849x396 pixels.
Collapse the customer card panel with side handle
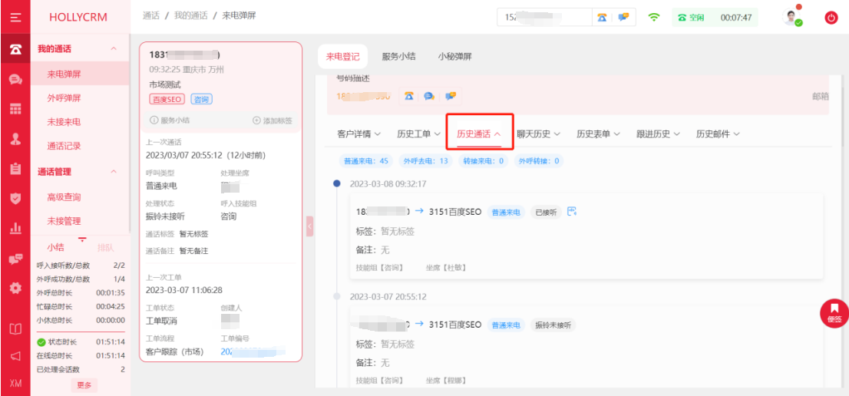[x=309, y=226]
